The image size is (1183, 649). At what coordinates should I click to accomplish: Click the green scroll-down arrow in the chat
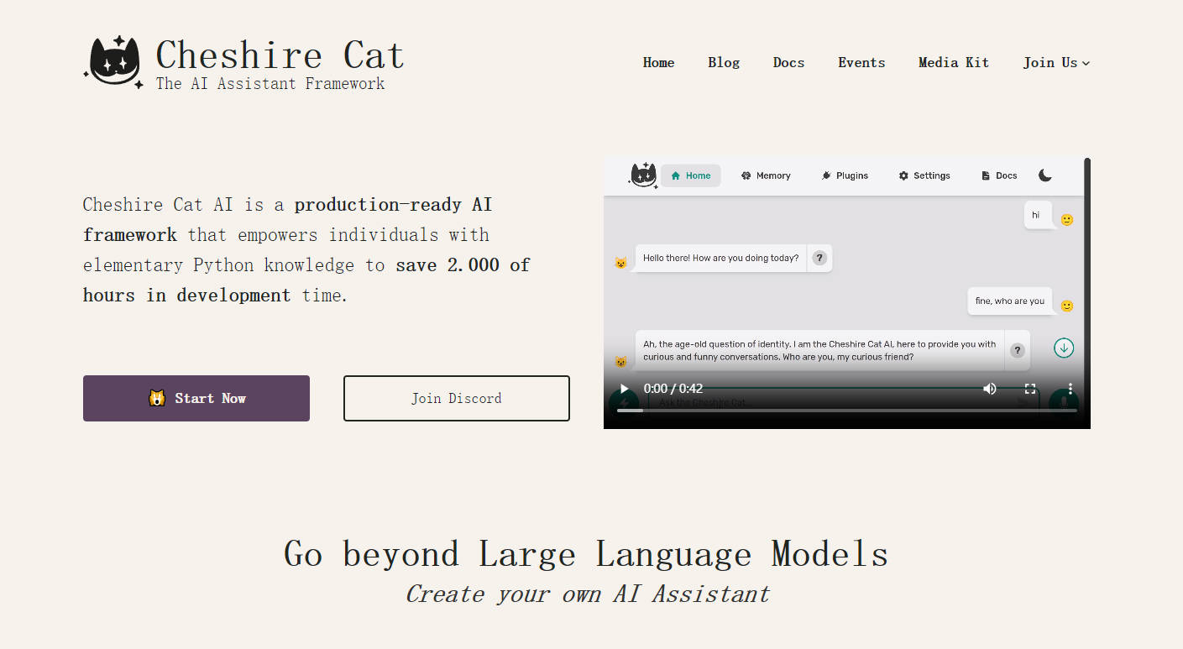click(1064, 348)
